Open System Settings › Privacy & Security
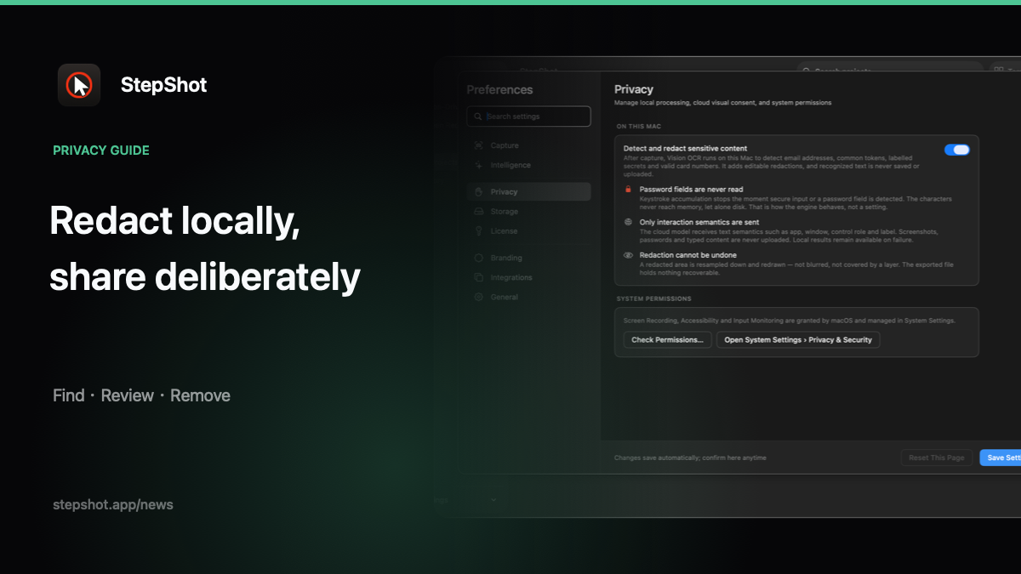1021x574 pixels. [x=798, y=339]
